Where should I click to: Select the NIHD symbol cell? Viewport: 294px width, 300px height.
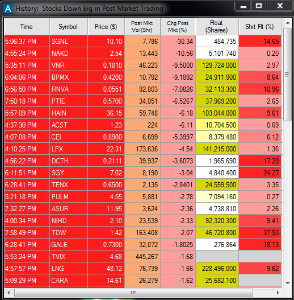[69, 221]
